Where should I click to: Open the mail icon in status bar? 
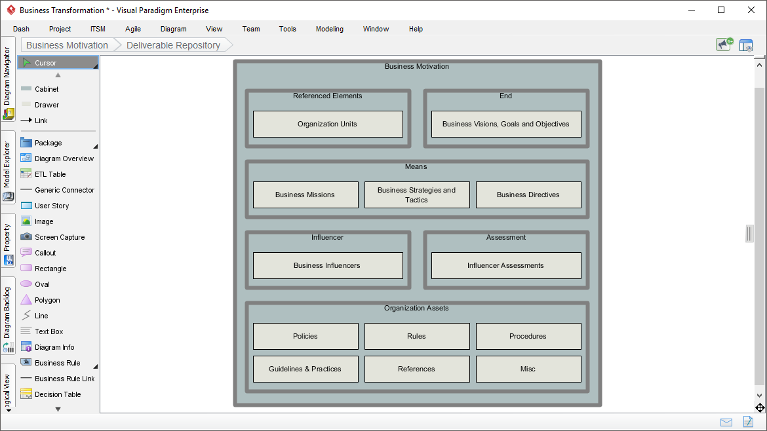point(726,422)
